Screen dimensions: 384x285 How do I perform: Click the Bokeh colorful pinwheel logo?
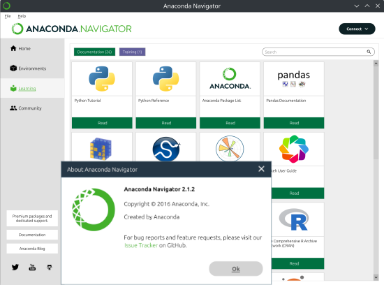294,149
